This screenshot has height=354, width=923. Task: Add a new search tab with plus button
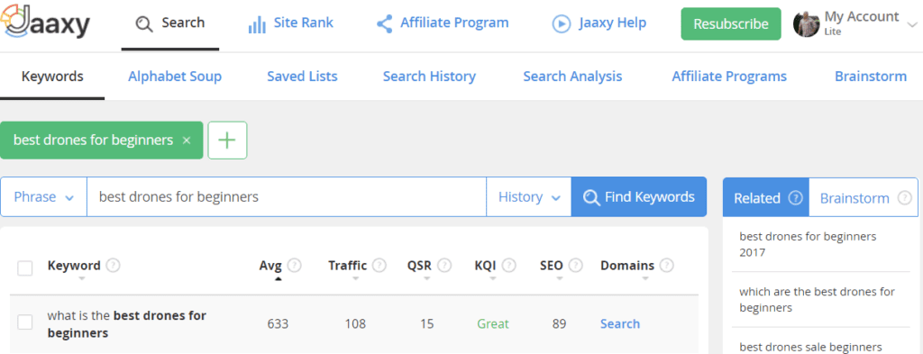click(x=227, y=141)
